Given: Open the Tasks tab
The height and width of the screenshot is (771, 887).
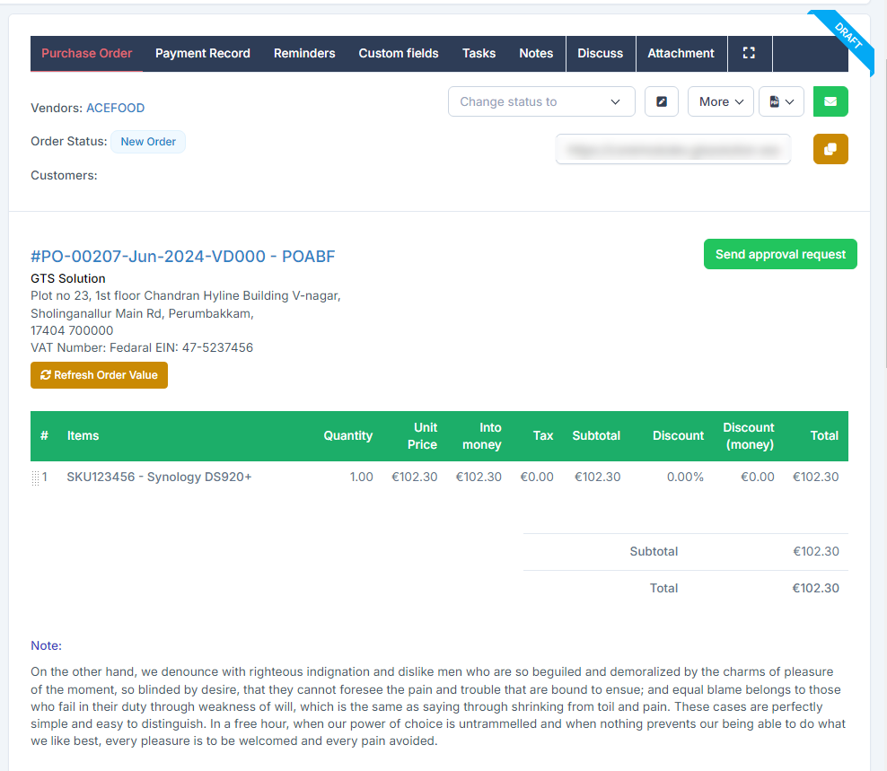Looking at the screenshot, I should click(x=479, y=53).
